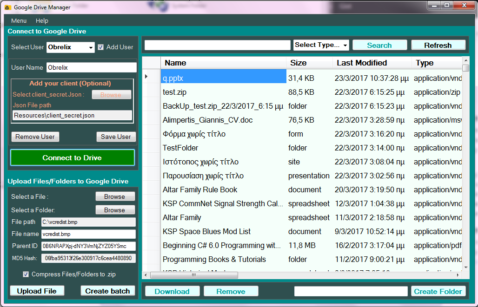Click Save User button
The height and width of the screenshot is (307, 478).
(116, 137)
